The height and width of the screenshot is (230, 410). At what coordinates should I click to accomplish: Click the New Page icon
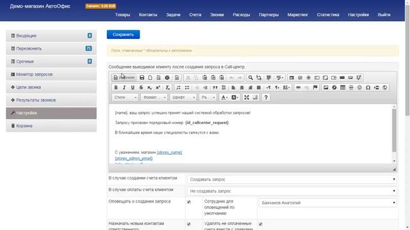click(x=150, y=78)
